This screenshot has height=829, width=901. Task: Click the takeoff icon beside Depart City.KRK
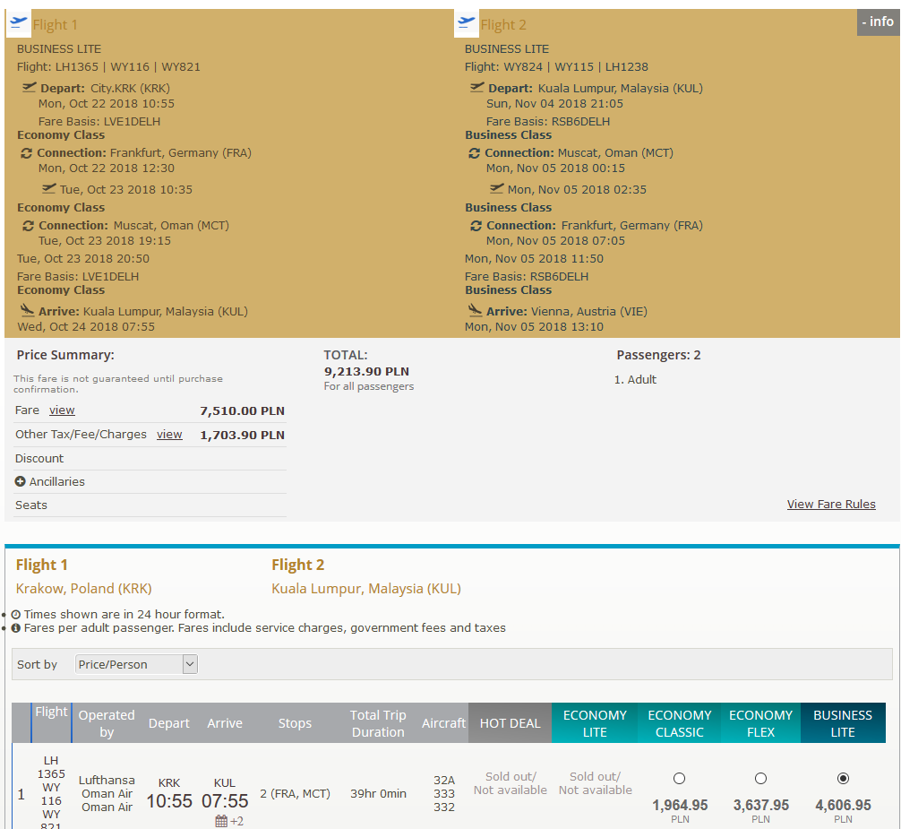pyautogui.click(x=30, y=88)
